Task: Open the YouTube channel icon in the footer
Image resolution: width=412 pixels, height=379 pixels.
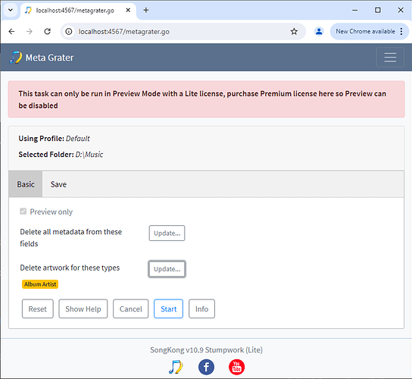Action: coord(236,367)
